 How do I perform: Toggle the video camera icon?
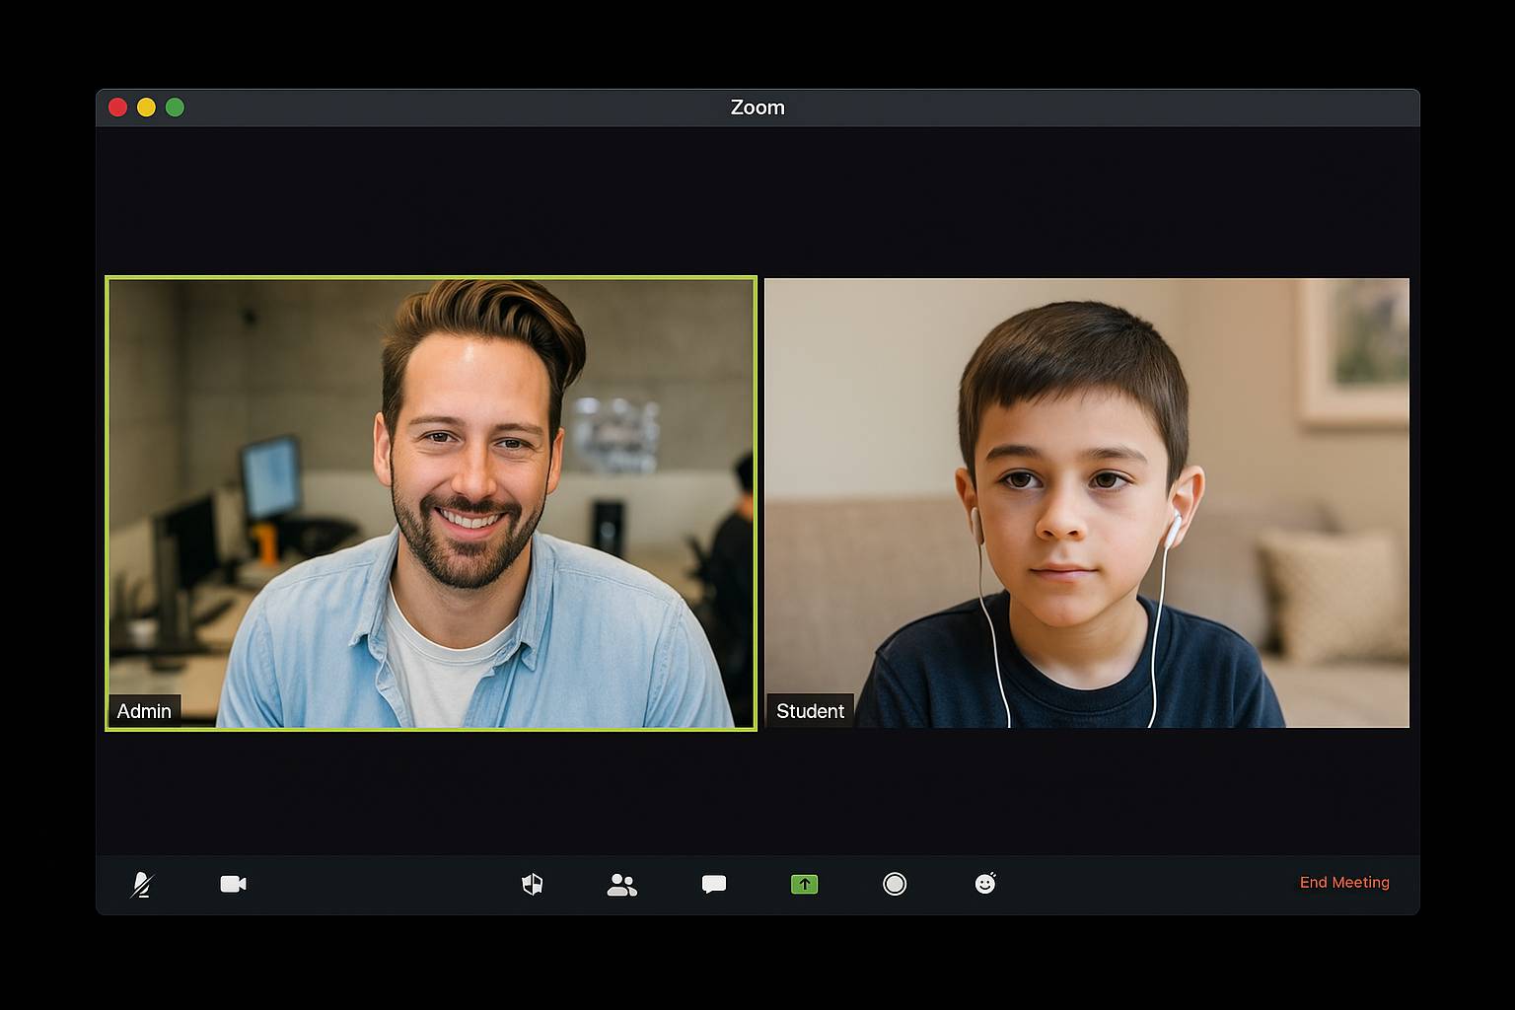234,884
